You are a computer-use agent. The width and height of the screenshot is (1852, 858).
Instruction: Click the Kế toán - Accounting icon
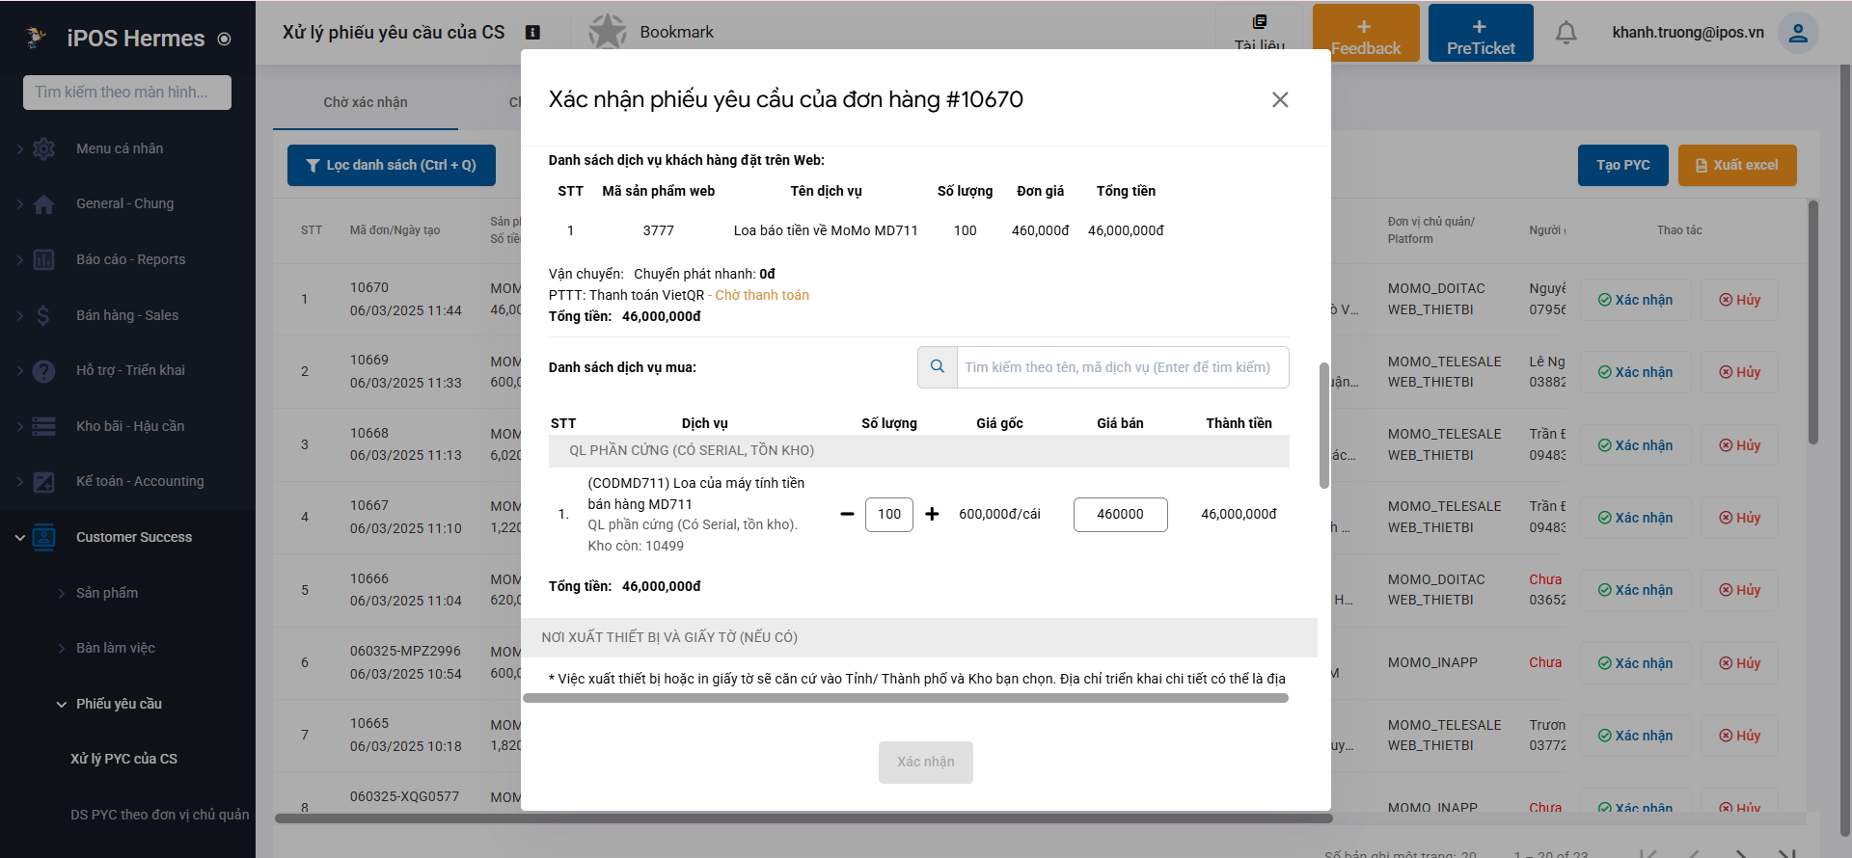pyautogui.click(x=43, y=482)
